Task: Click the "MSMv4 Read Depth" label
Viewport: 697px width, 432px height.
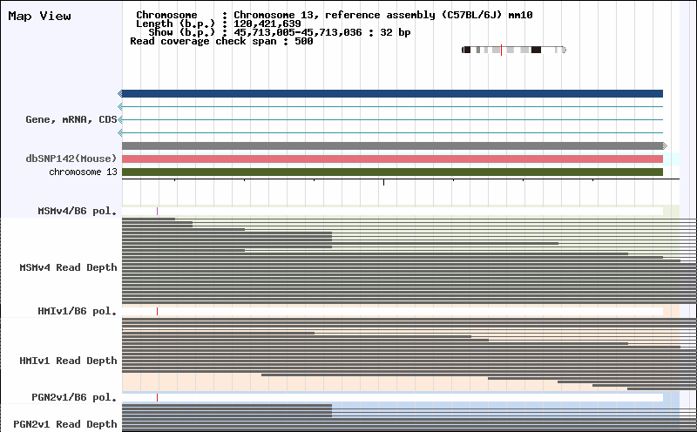Action: (x=68, y=267)
